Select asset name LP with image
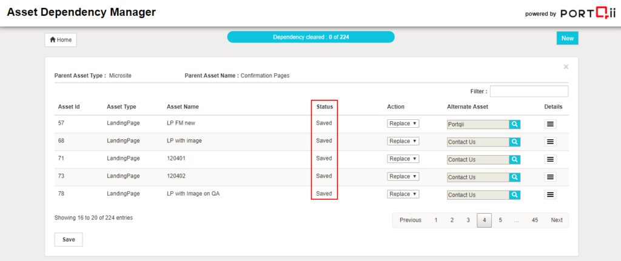Image resolution: width=621 pixels, height=261 pixels. (184, 140)
